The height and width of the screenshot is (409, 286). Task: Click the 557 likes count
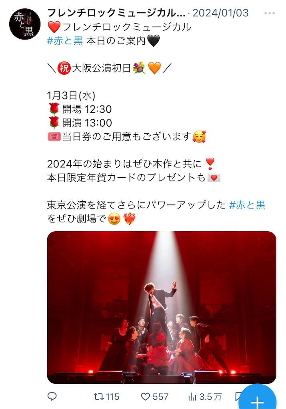pyautogui.click(x=160, y=397)
